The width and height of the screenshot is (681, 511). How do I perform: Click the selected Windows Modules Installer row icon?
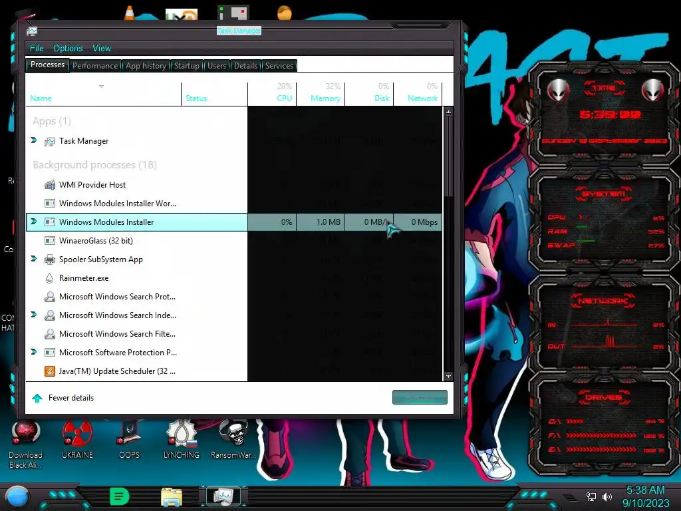tap(50, 222)
